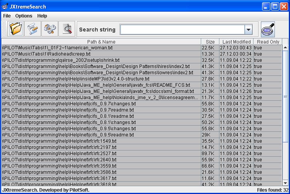The width and height of the screenshot is (290, 194).
Task: Select the jcifs_0.9.5\readme.txt row
Action: (142, 135)
